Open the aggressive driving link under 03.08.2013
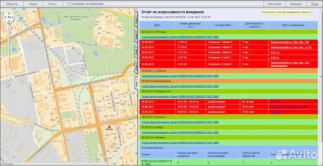Image resolution: width=323 pixels, height=166 pixels. pyautogui.click(x=180, y=76)
